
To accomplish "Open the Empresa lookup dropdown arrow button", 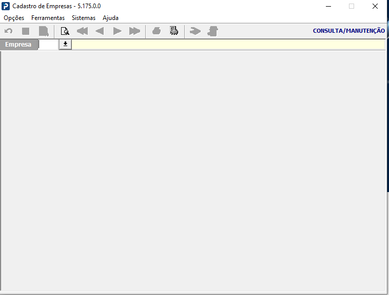I will [x=66, y=45].
